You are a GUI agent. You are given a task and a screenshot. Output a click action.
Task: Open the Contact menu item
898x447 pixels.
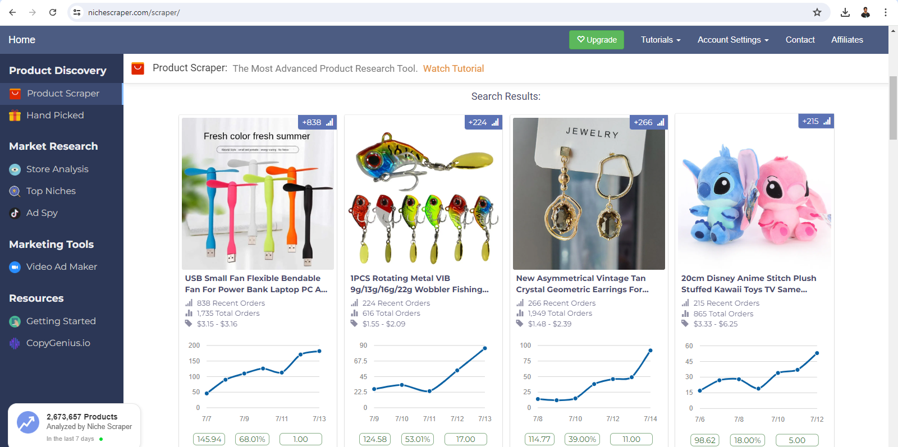click(x=800, y=40)
